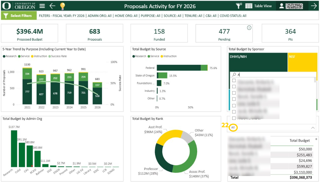This screenshot has width=321, height=183.
Task: Click the $599,827 table value
Action: pos(304,166)
